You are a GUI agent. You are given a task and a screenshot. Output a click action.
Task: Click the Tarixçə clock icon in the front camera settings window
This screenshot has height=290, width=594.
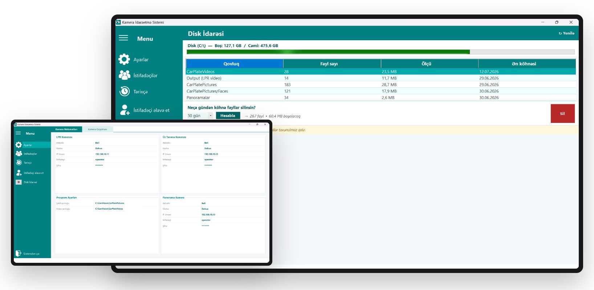coord(19,162)
